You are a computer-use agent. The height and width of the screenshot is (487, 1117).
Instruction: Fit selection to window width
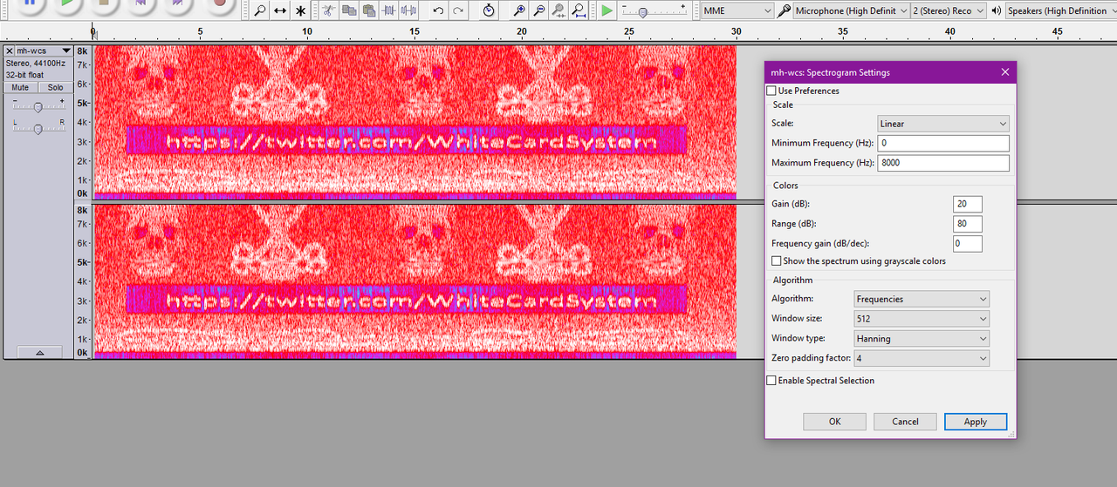point(558,10)
